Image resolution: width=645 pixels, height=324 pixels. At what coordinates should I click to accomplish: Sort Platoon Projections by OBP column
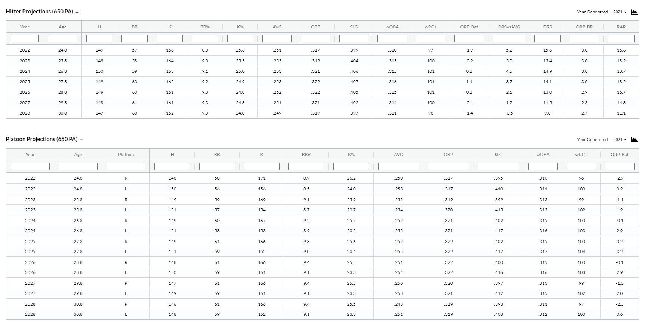(448, 155)
